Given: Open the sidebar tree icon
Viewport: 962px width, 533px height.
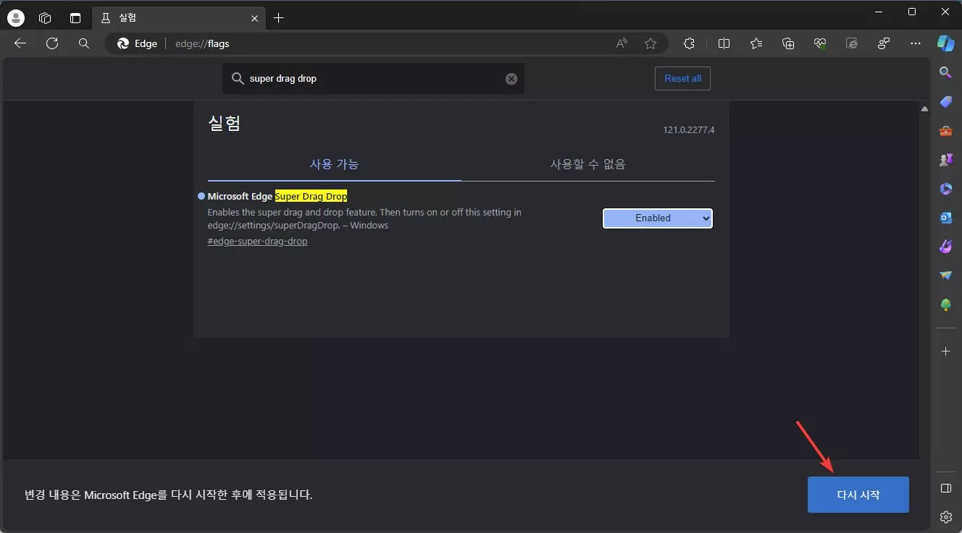Looking at the screenshot, I should pyautogui.click(x=945, y=305).
